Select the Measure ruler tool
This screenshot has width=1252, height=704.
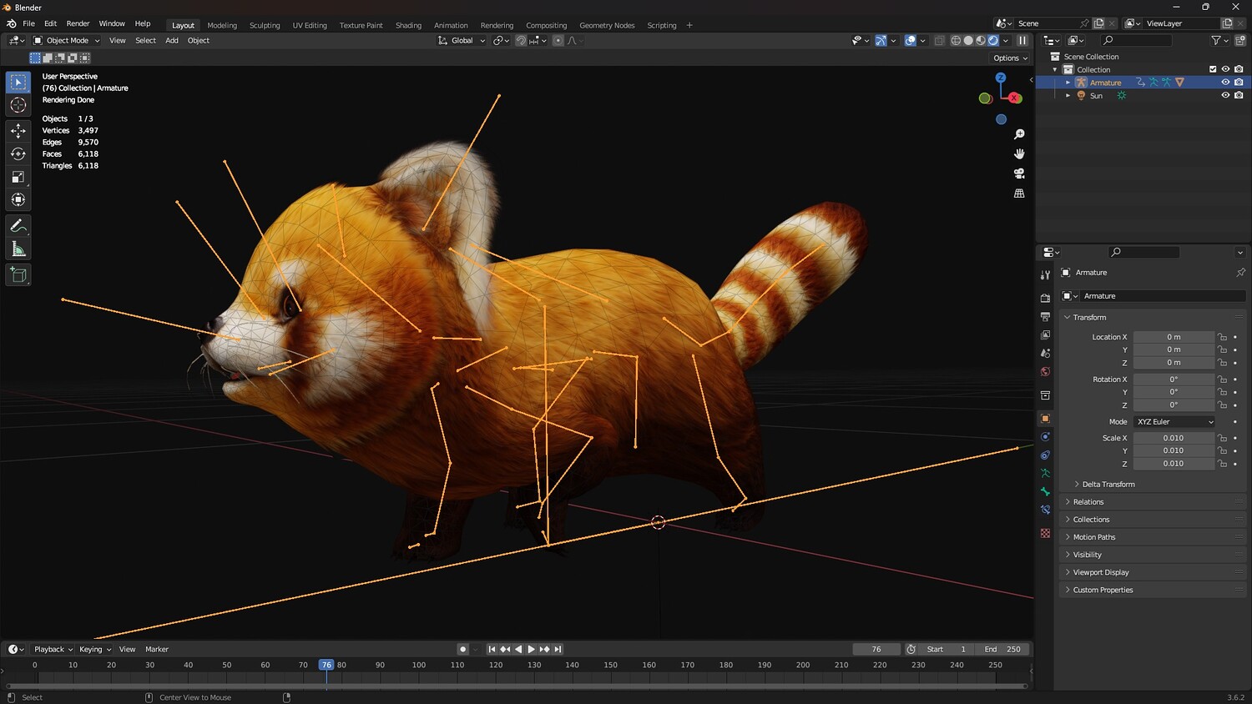(18, 249)
